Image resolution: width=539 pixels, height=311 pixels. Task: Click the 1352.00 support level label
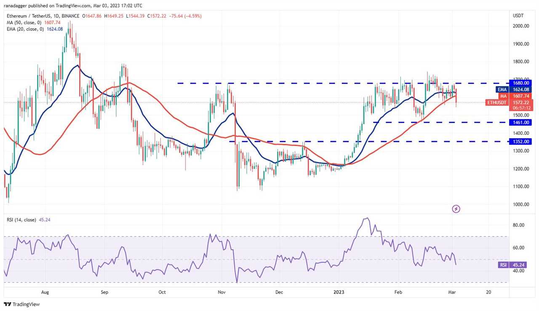click(x=521, y=142)
